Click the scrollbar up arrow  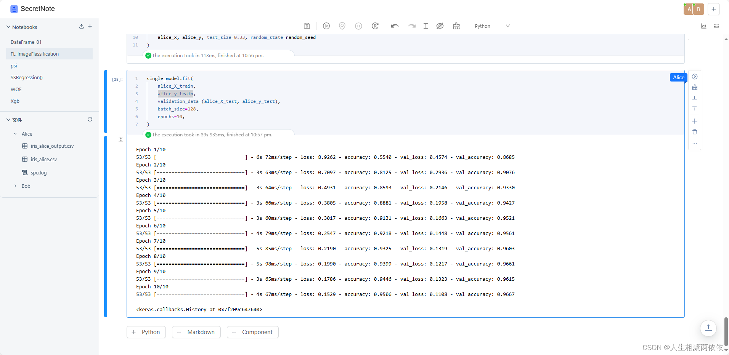pos(726,39)
